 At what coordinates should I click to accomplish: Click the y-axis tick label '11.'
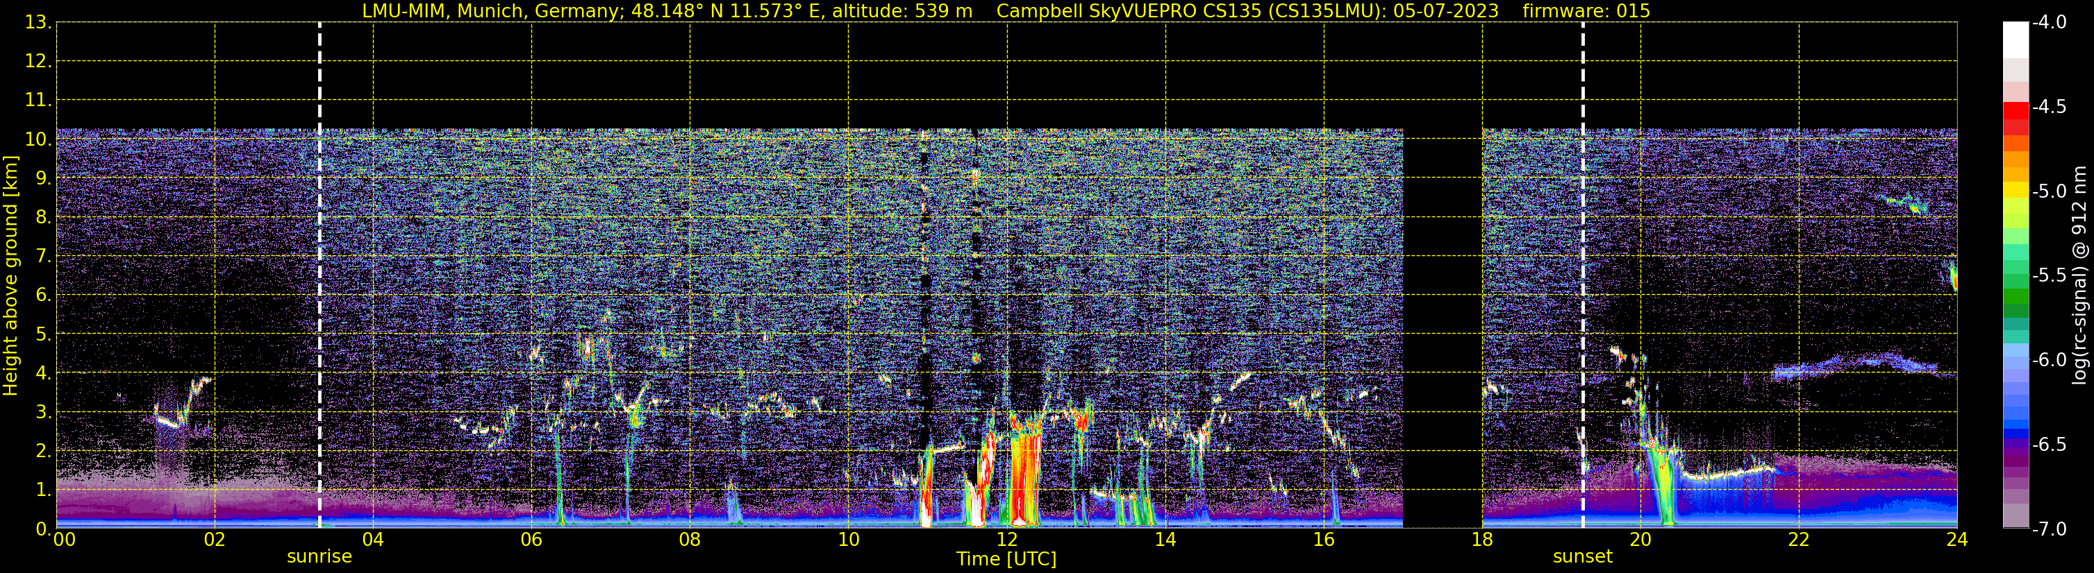click(38, 101)
